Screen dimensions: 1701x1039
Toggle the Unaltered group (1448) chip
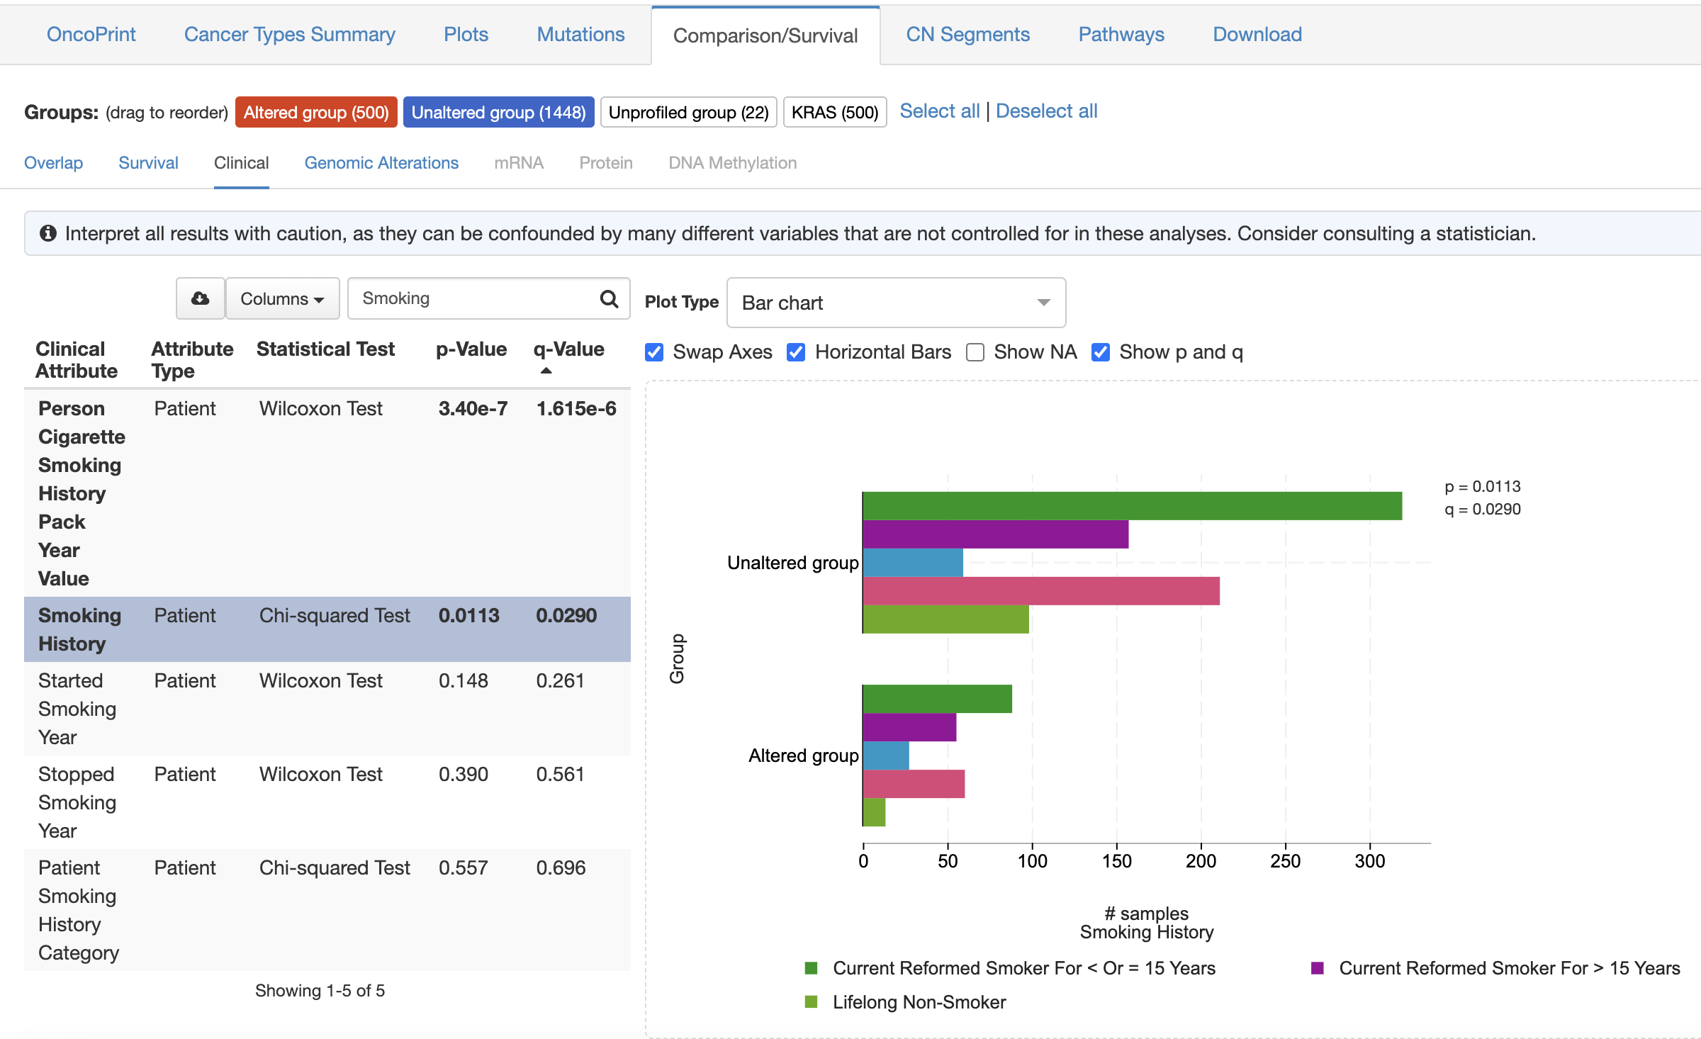coord(499,112)
